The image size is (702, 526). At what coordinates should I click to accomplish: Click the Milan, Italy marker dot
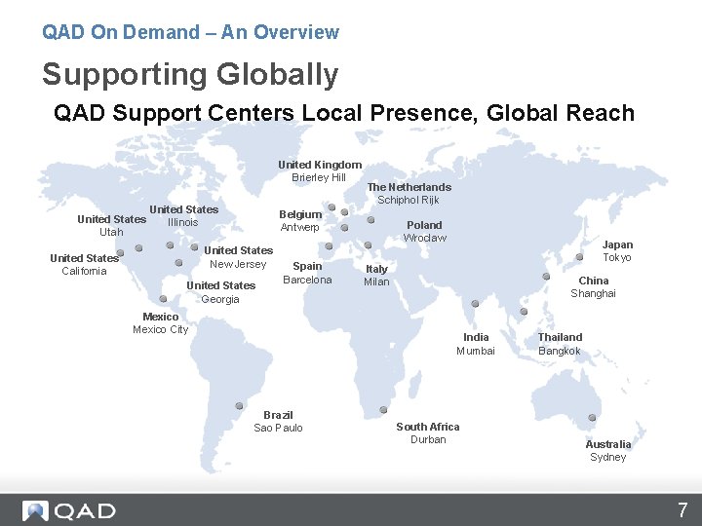click(368, 245)
